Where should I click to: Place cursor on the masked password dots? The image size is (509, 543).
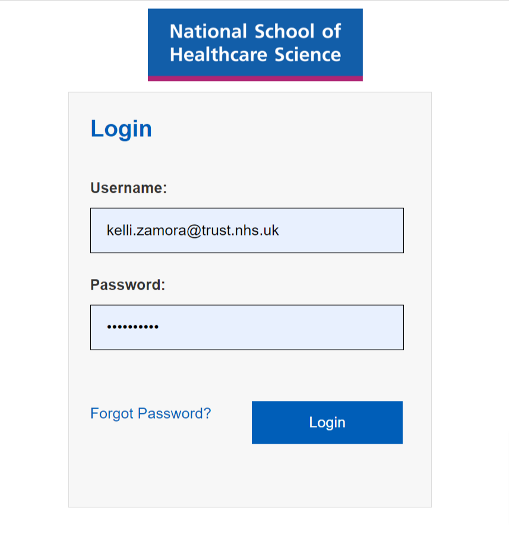133,327
